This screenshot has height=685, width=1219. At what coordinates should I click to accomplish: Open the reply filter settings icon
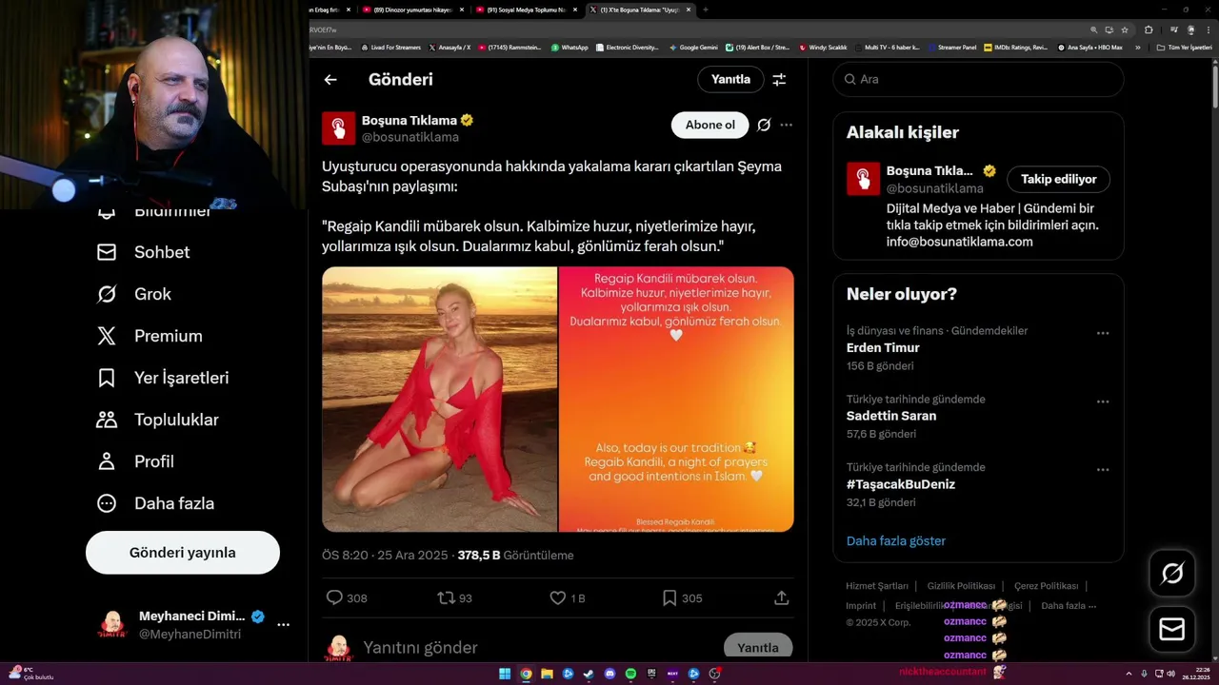pyautogui.click(x=779, y=80)
